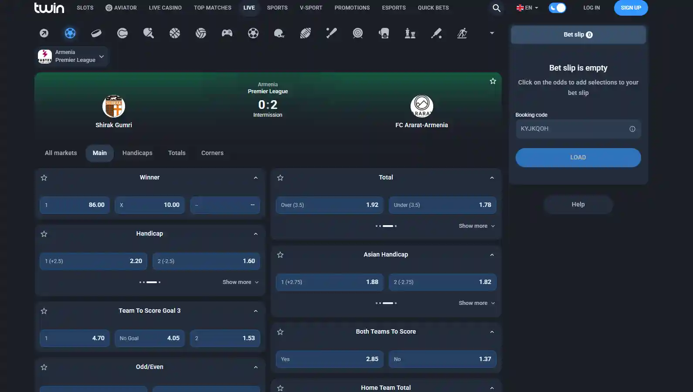Switch to Handicaps tab
Viewport: 693px width, 392px height.
[137, 153]
